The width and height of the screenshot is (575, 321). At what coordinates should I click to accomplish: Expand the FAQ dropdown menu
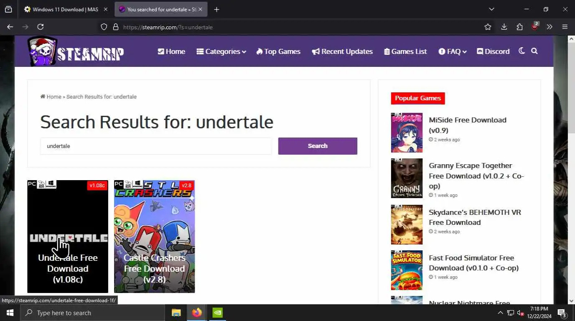click(x=453, y=51)
